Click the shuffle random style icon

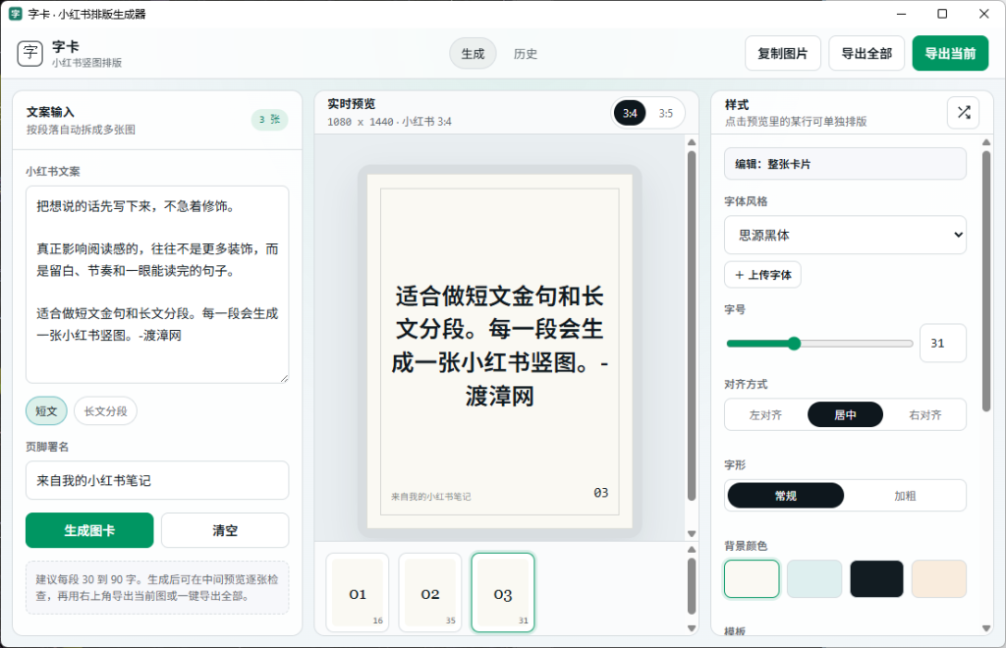click(963, 112)
